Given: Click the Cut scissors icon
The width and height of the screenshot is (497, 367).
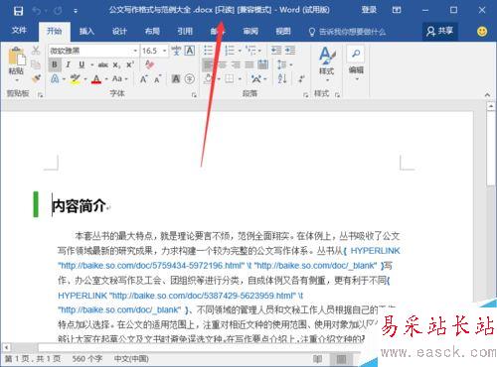Looking at the screenshot, I should click(36, 51).
